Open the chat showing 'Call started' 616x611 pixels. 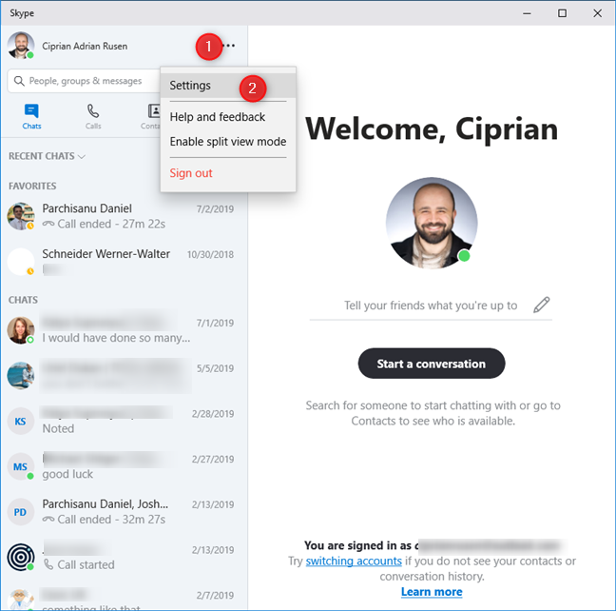[124, 557]
